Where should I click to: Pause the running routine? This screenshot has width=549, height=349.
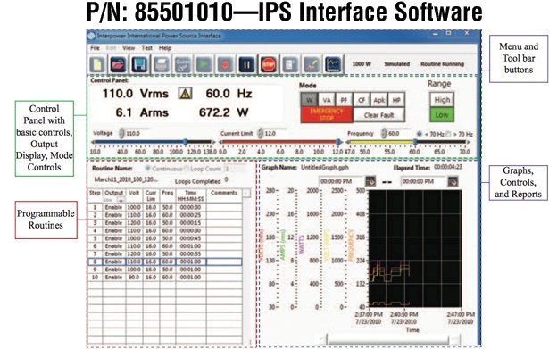point(247,65)
